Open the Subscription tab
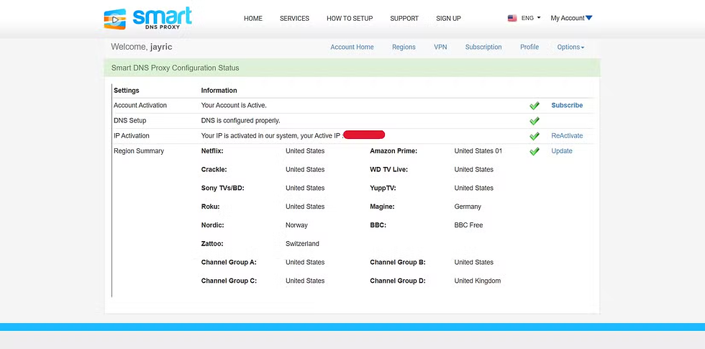The width and height of the screenshot is (705, 349). click(483, 47)
